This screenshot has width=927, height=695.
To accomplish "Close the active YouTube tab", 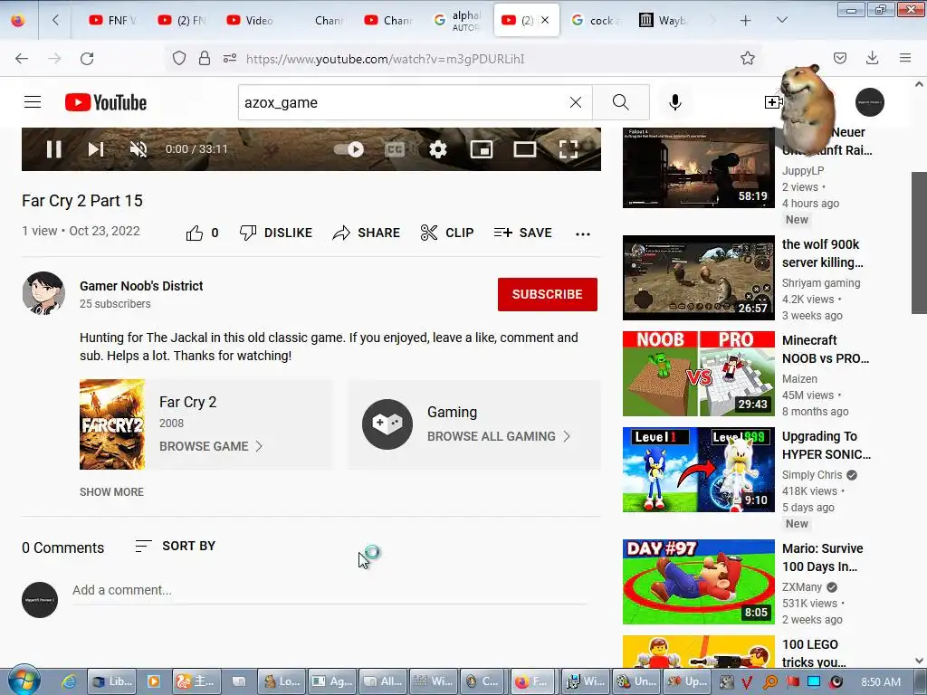I will (x=544, y=20).
